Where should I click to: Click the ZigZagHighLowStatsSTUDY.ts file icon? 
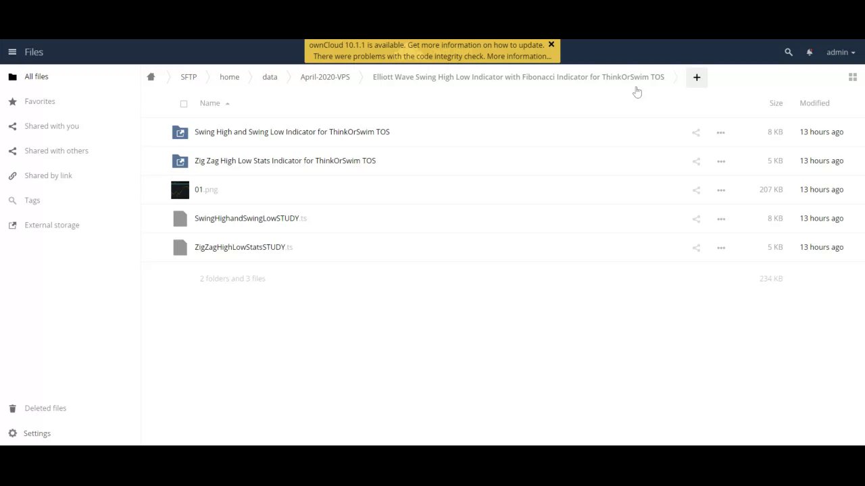point(180,247)
